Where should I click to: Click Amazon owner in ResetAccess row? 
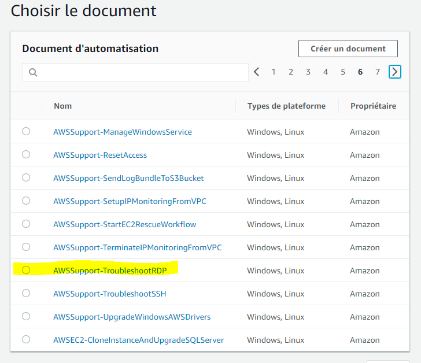(x=364, y=155)
